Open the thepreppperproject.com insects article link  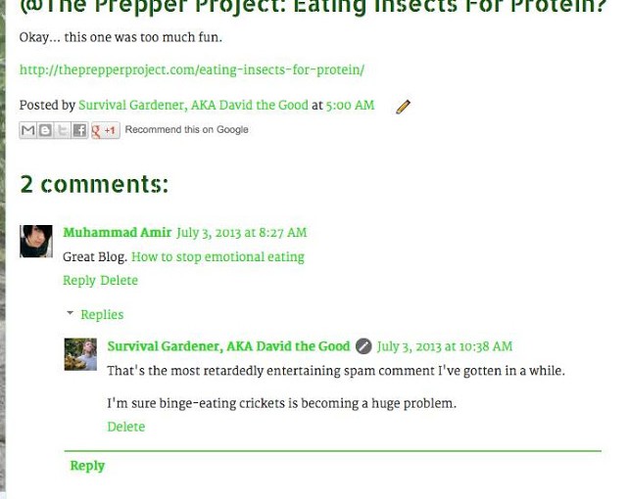pyautogui.click(x=192, y=70)
